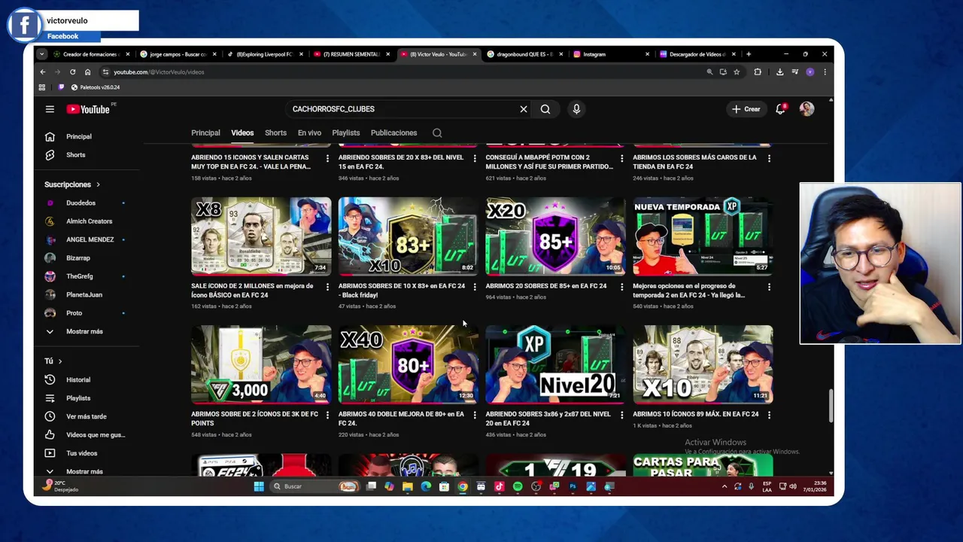
Task: Switch to the Principal channel tab
Action: point(205,132)
